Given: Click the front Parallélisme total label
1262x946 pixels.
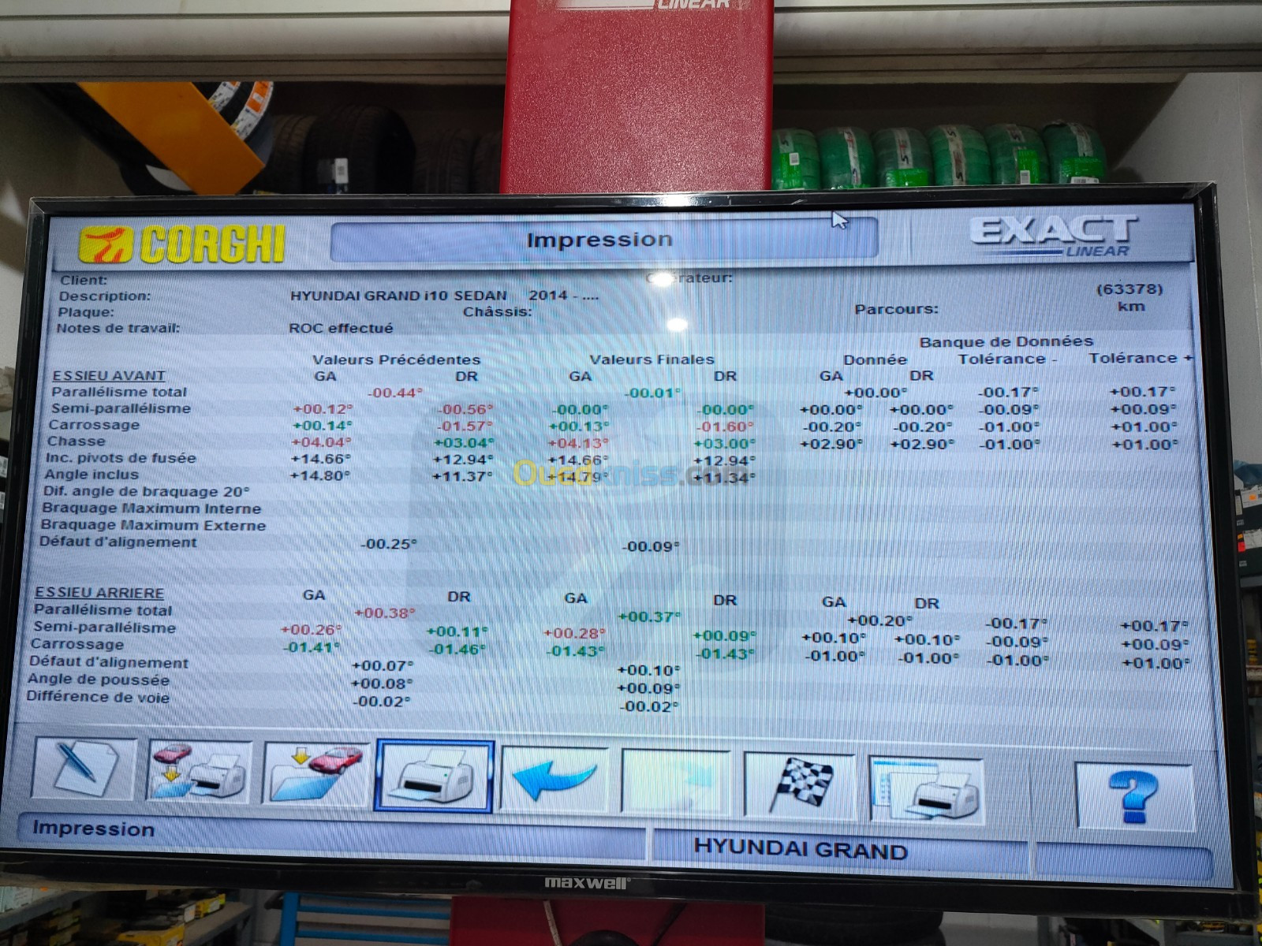Looking at the screenshot, I should tap(119, 392).
